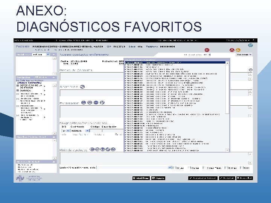This screenshot has width=271, height=203.
Task: Click the Cancelar button
Action: click(244, 178)
